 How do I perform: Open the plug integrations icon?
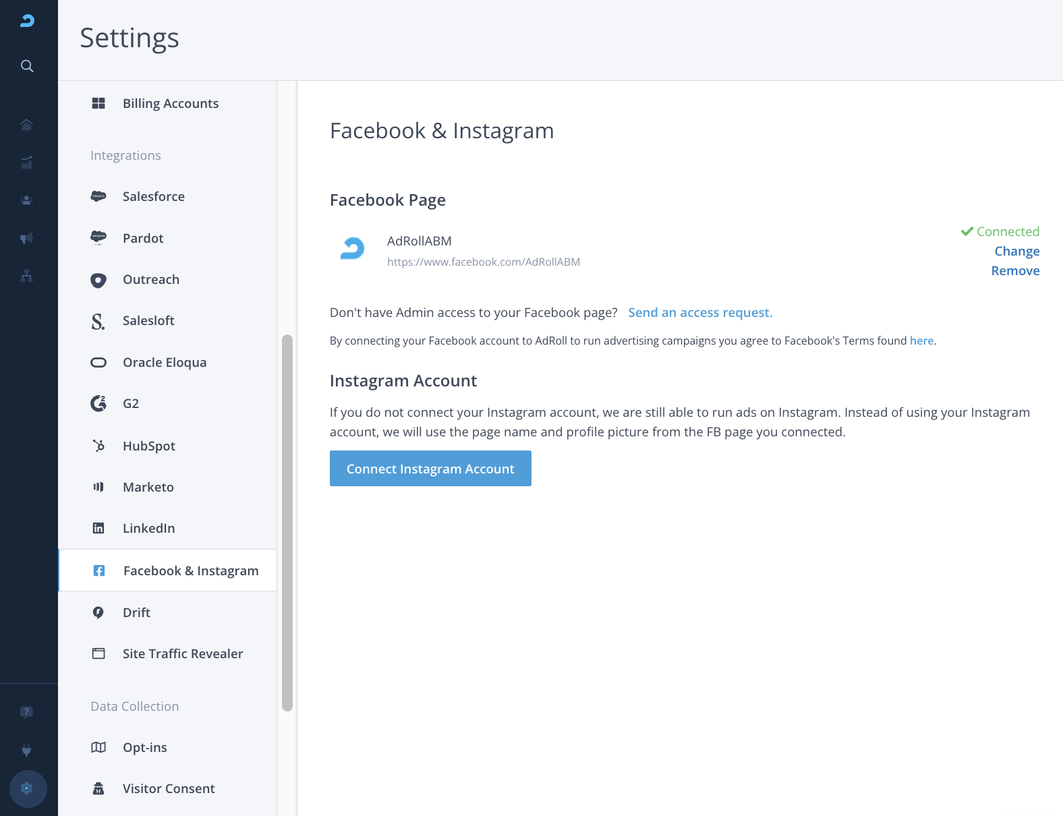27,750
